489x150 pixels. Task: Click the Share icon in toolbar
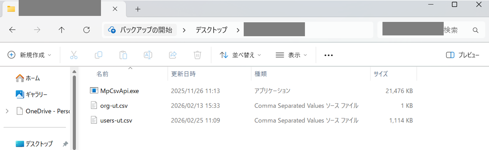pos(173,55)
